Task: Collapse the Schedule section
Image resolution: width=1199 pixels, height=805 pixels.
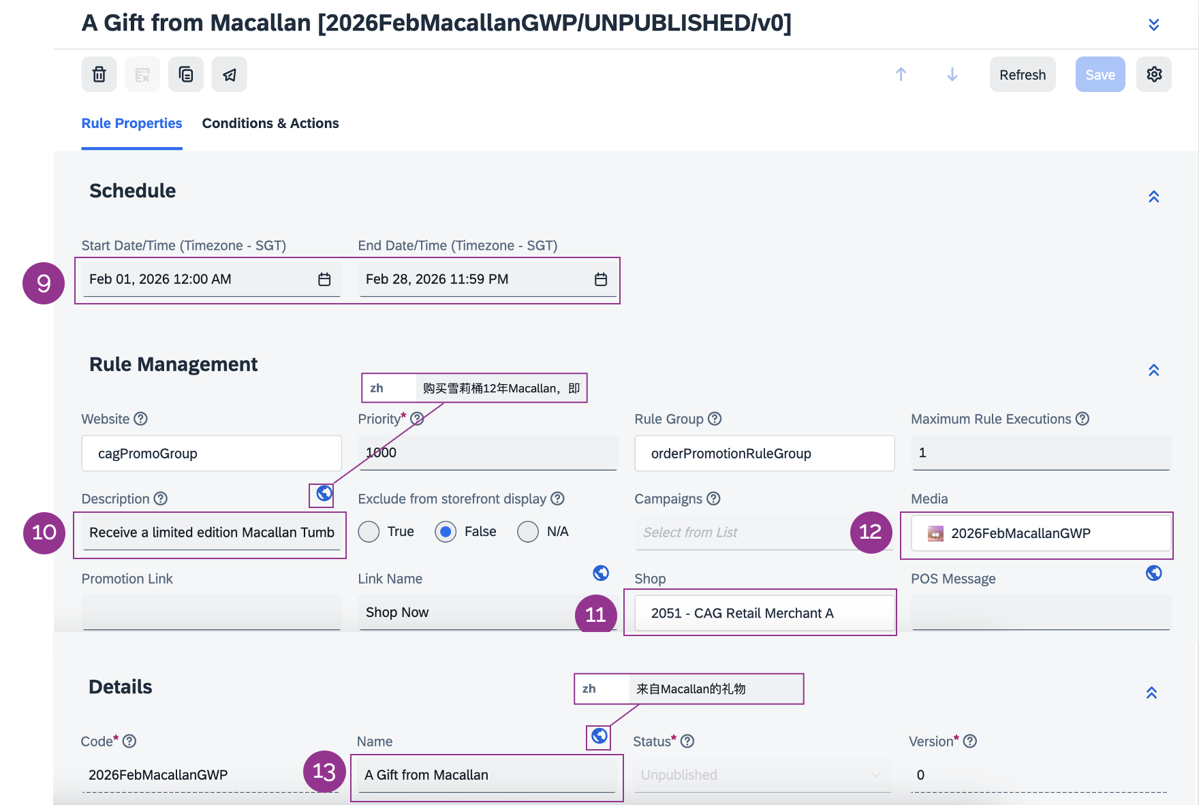Action: 1153,197
